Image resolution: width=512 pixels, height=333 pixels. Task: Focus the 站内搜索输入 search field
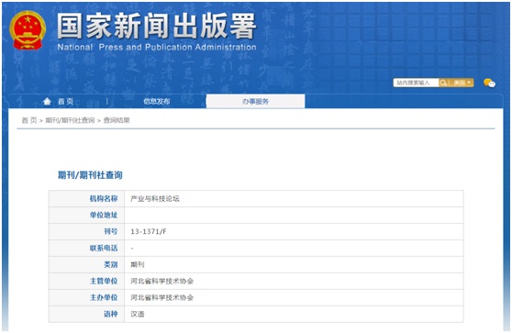tap(416, 83)
